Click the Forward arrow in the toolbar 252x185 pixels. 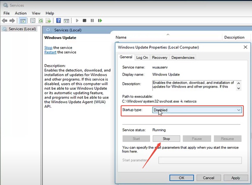point(12,20)
